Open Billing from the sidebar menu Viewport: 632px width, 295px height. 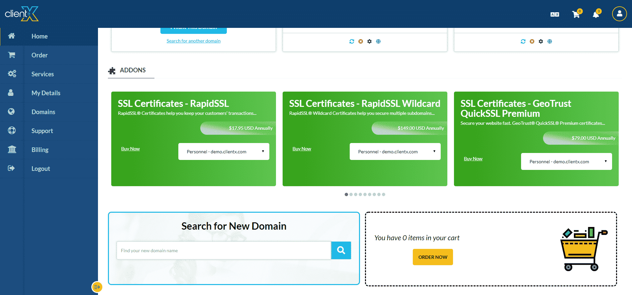click(x=40, y=150)
